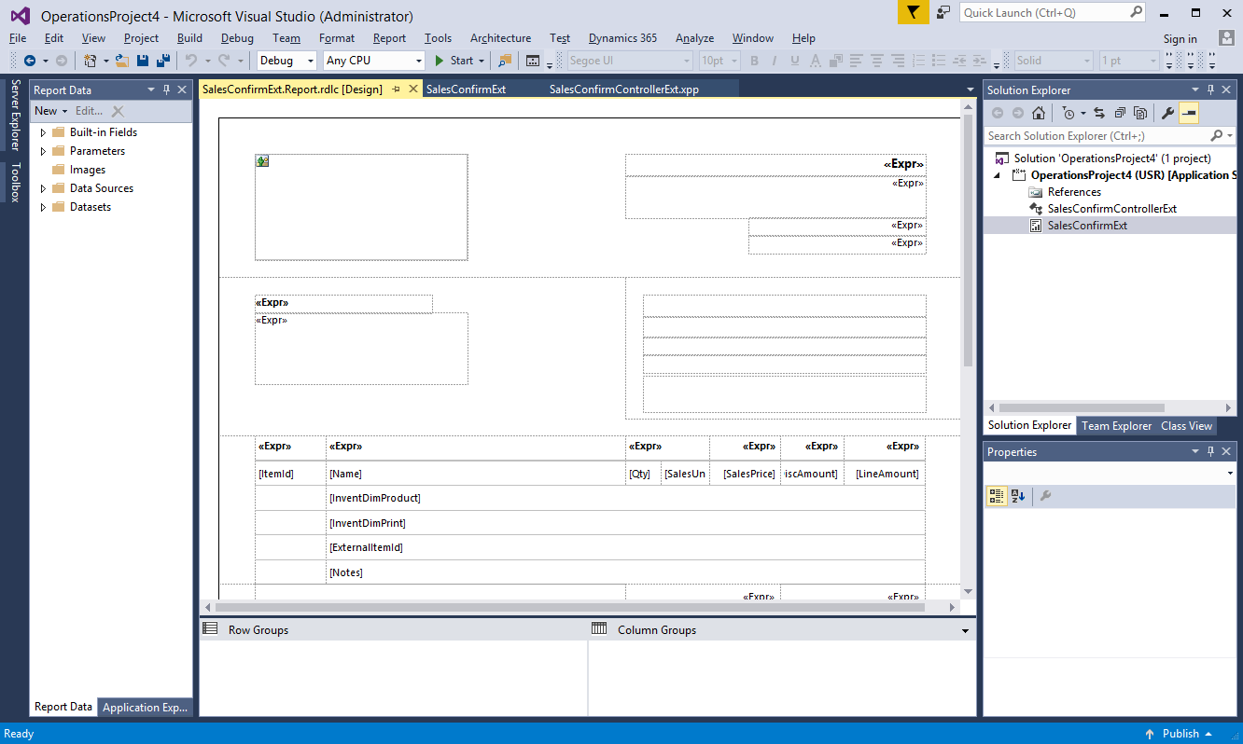Switch to the Application Explorer tab
The height and width of the screenshot is (744, 1243).
click(x=146, y=707)
